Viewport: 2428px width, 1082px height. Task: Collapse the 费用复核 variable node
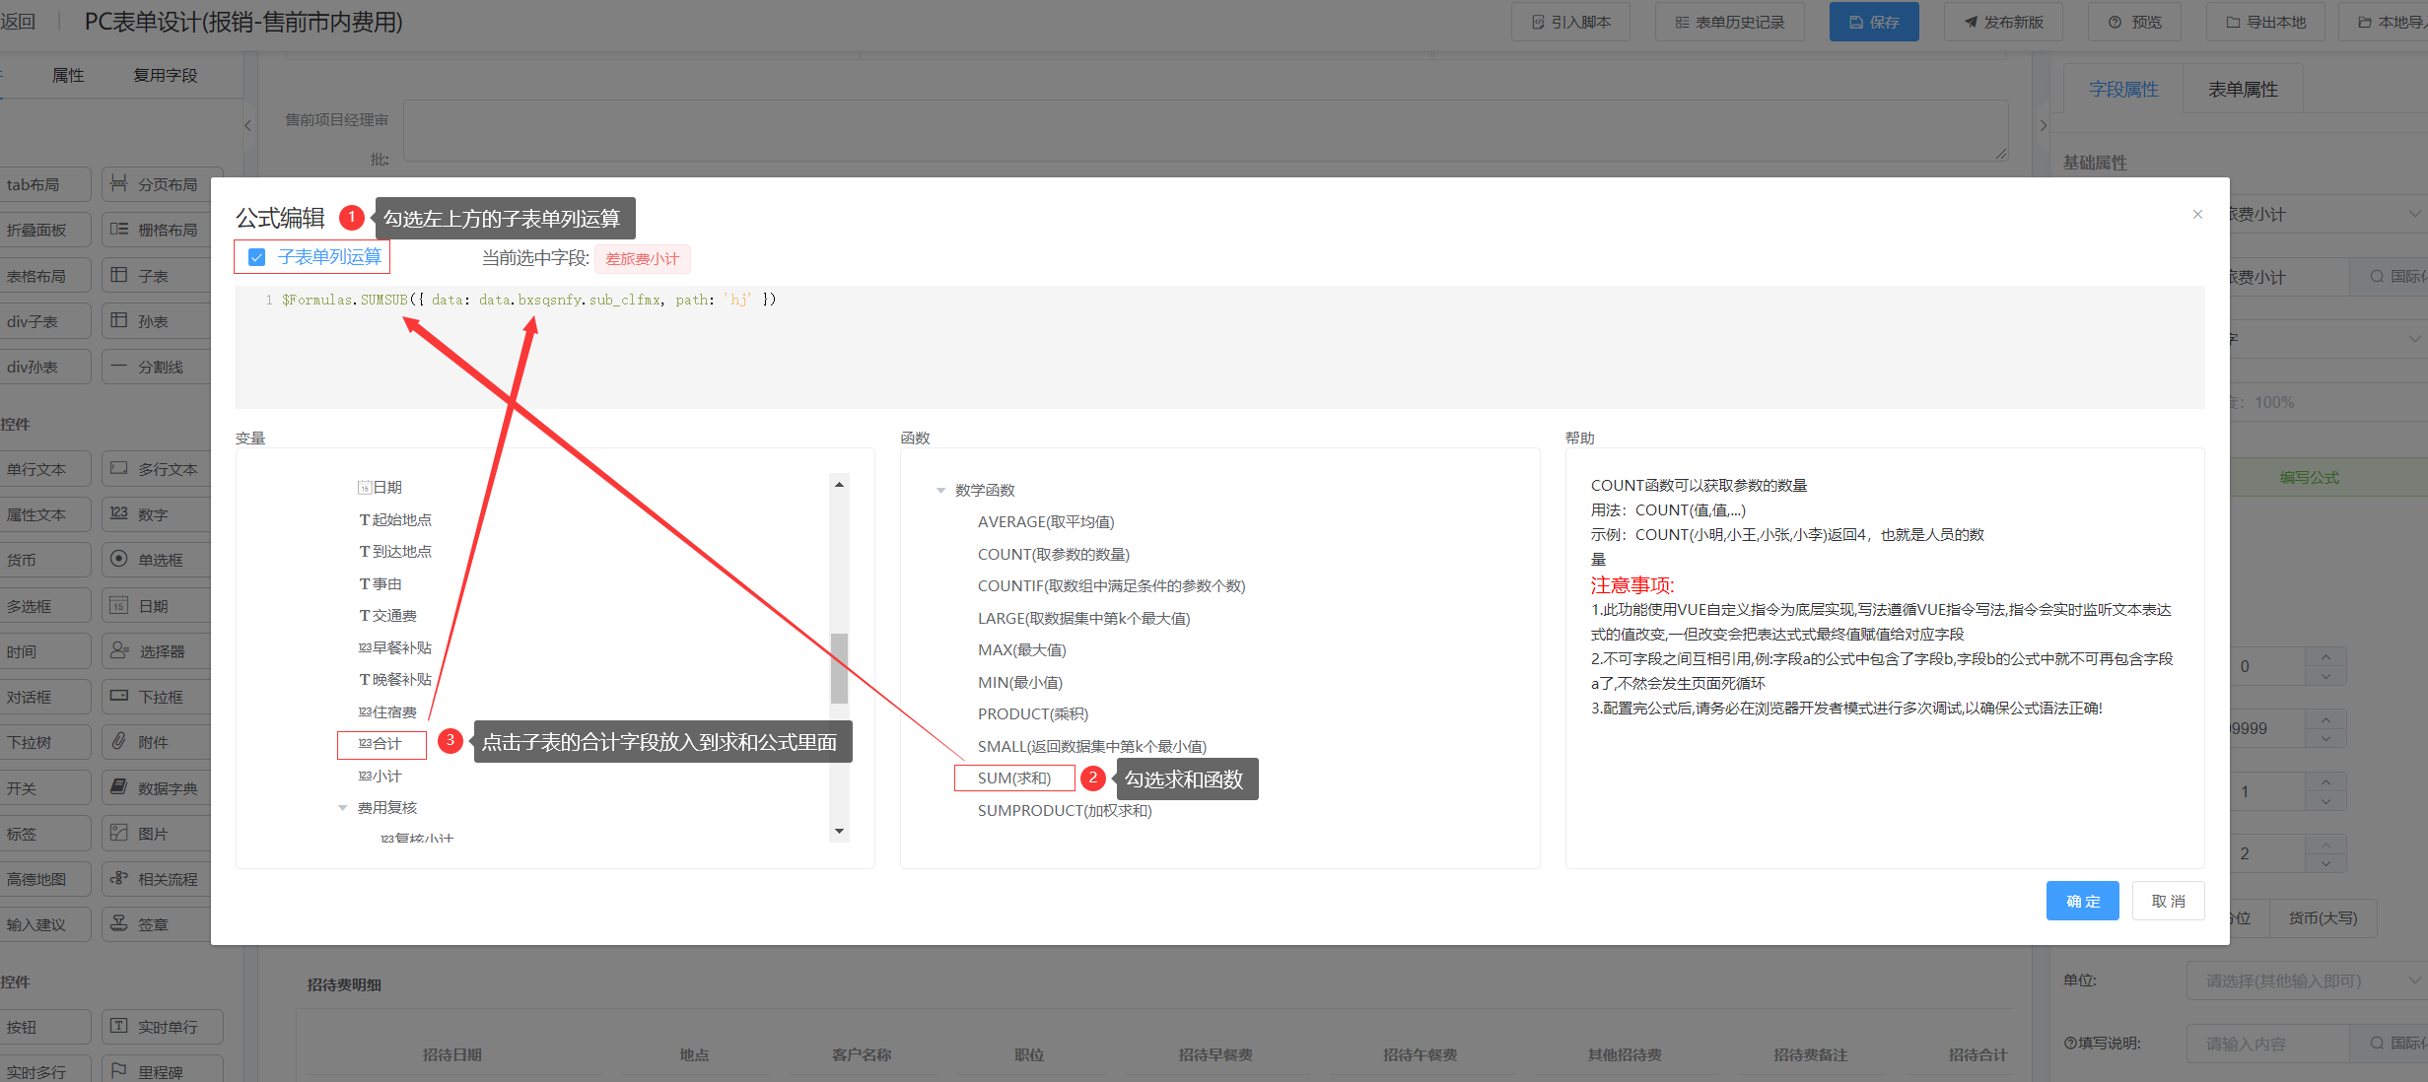[x=343, y=808]
